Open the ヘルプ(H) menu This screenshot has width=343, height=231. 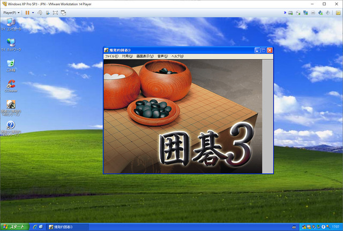tap(177, 56)
